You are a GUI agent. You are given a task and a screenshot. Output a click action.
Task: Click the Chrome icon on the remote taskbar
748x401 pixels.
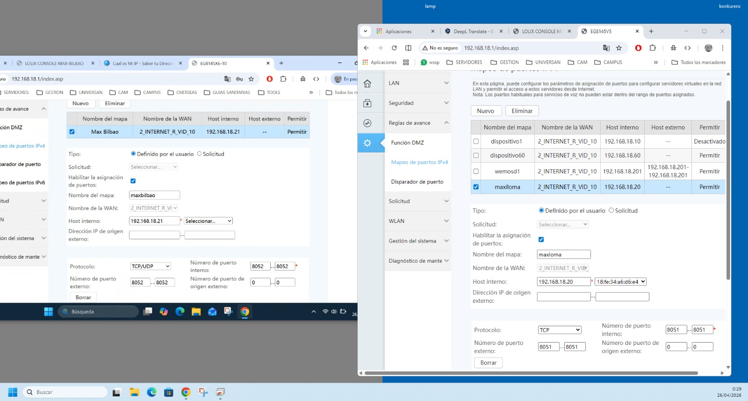245,312
